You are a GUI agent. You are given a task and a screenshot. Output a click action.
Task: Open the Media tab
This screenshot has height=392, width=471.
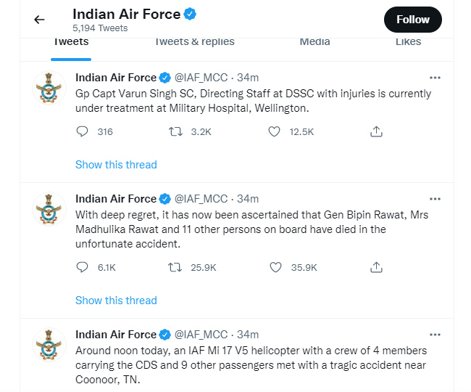(314, 42)
